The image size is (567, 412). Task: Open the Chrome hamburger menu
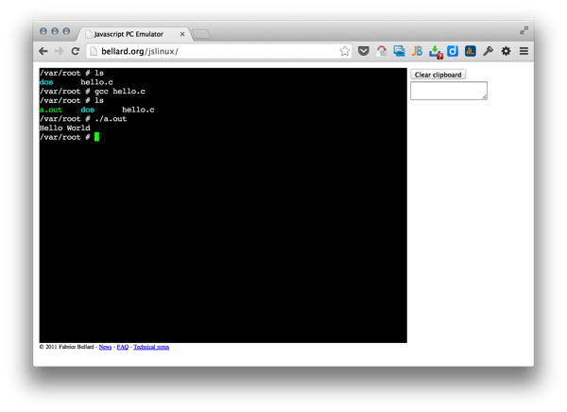(524, 51)
